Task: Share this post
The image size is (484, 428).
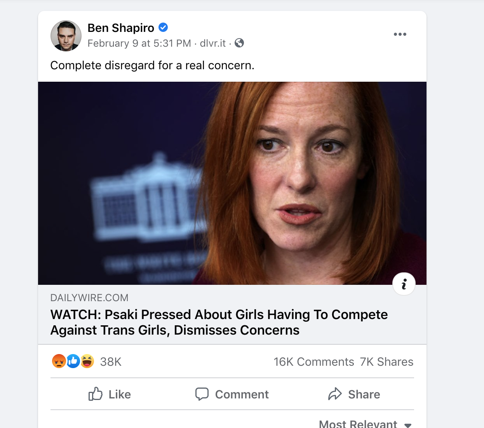Action: 354,394
